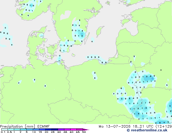Click the 20–25 mm legend color cell
This screenshot has width=172, height=133.
[49, 129]
